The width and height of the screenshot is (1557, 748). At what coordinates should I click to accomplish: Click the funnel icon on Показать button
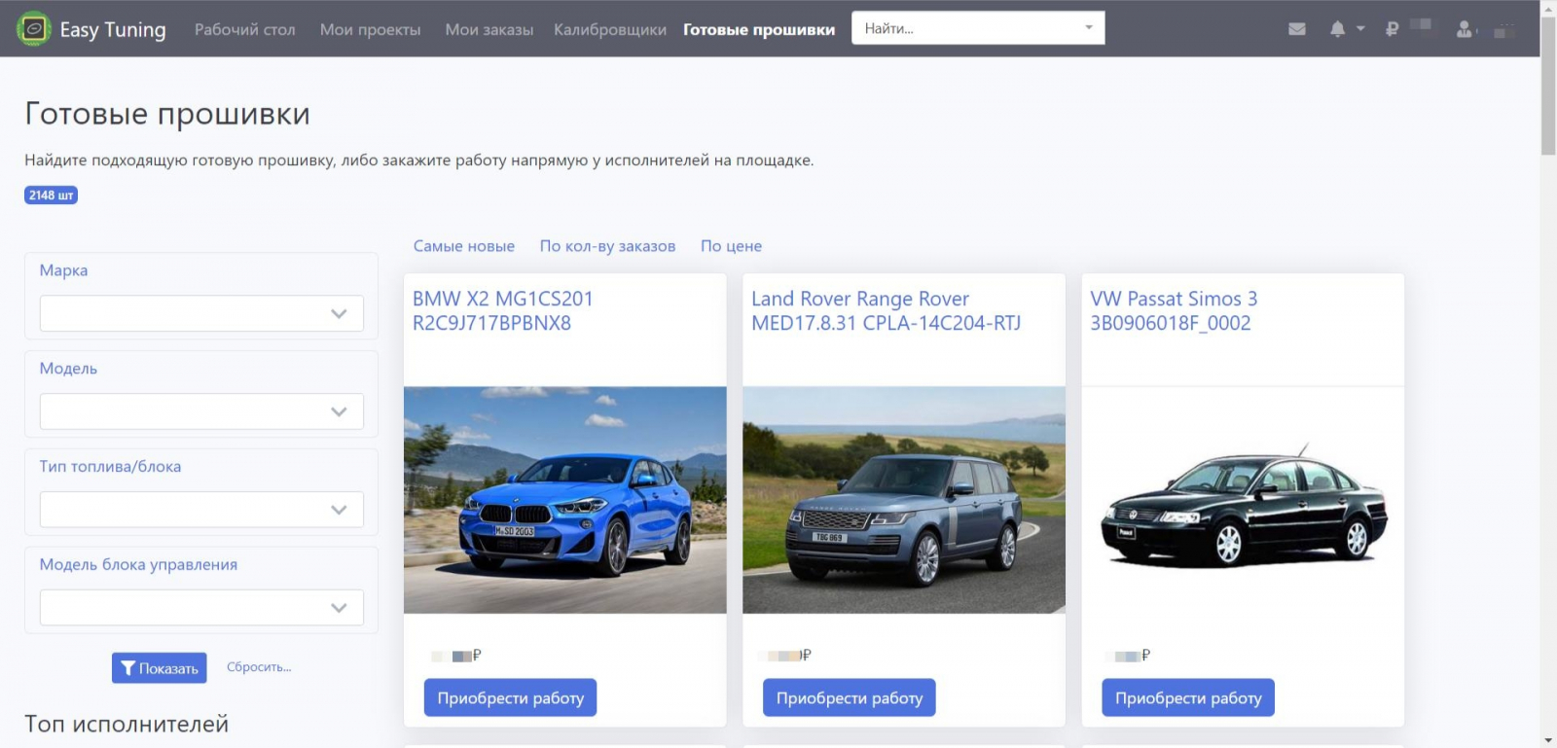point(128,668)
